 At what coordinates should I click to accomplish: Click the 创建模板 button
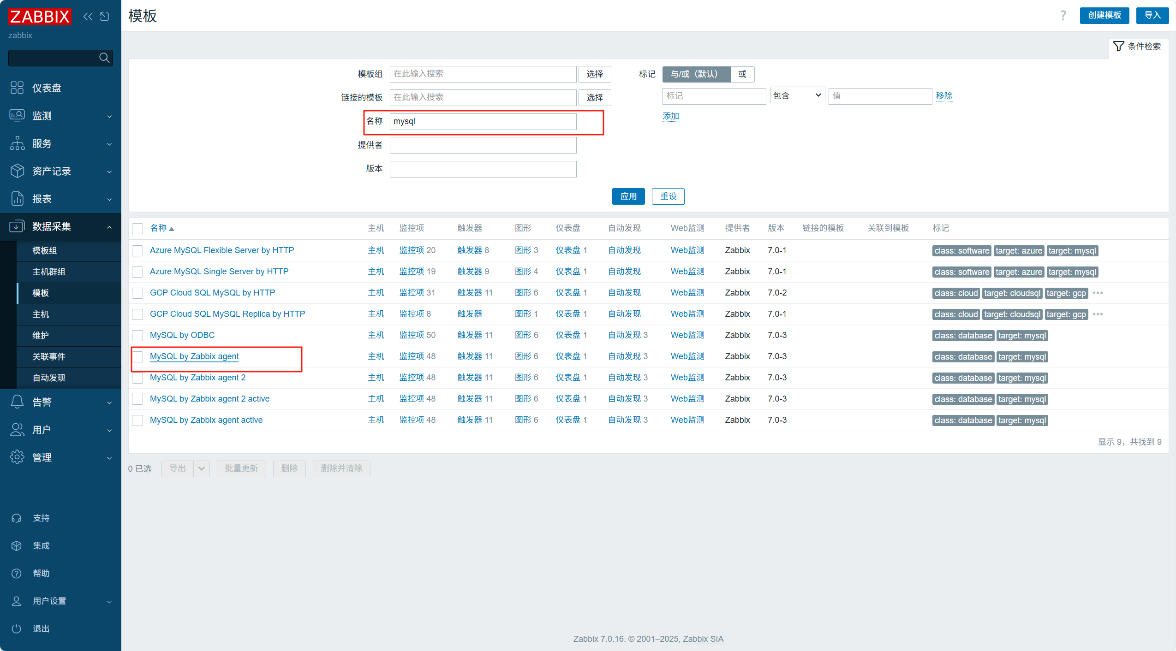[1104, 15]
